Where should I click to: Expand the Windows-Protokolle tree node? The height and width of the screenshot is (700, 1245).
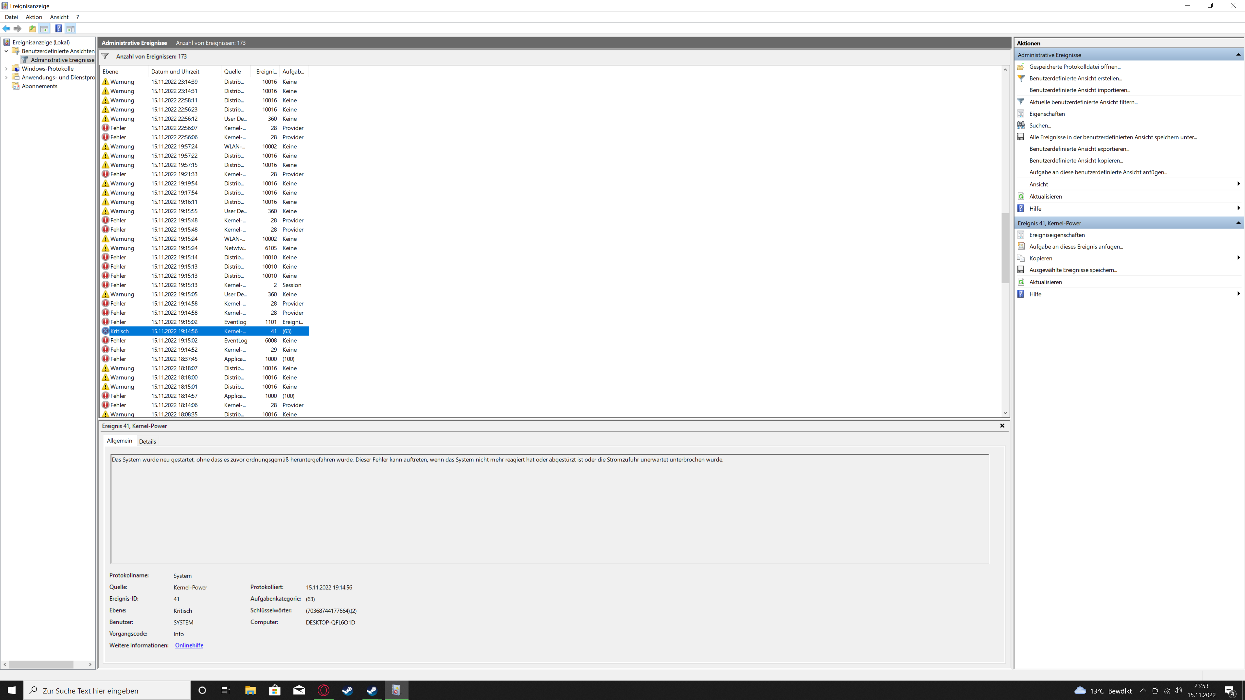coord(6,69)
